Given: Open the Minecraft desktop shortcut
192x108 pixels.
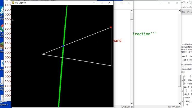Looking at the screenshot, I should click(x=2, y=47).
